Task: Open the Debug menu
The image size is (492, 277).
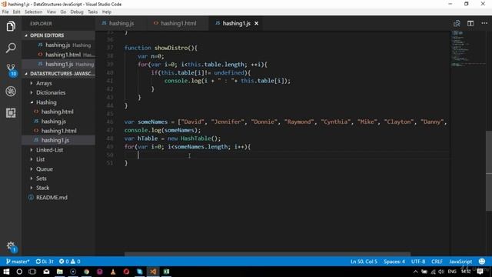Action: (77, 12)
